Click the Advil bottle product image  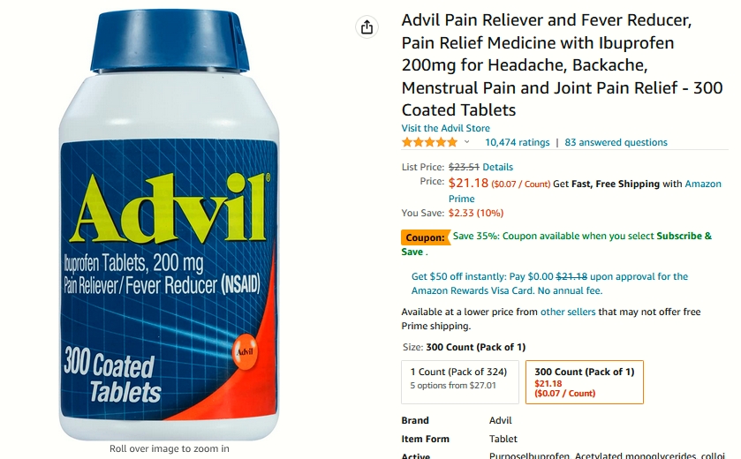(169, 224)
